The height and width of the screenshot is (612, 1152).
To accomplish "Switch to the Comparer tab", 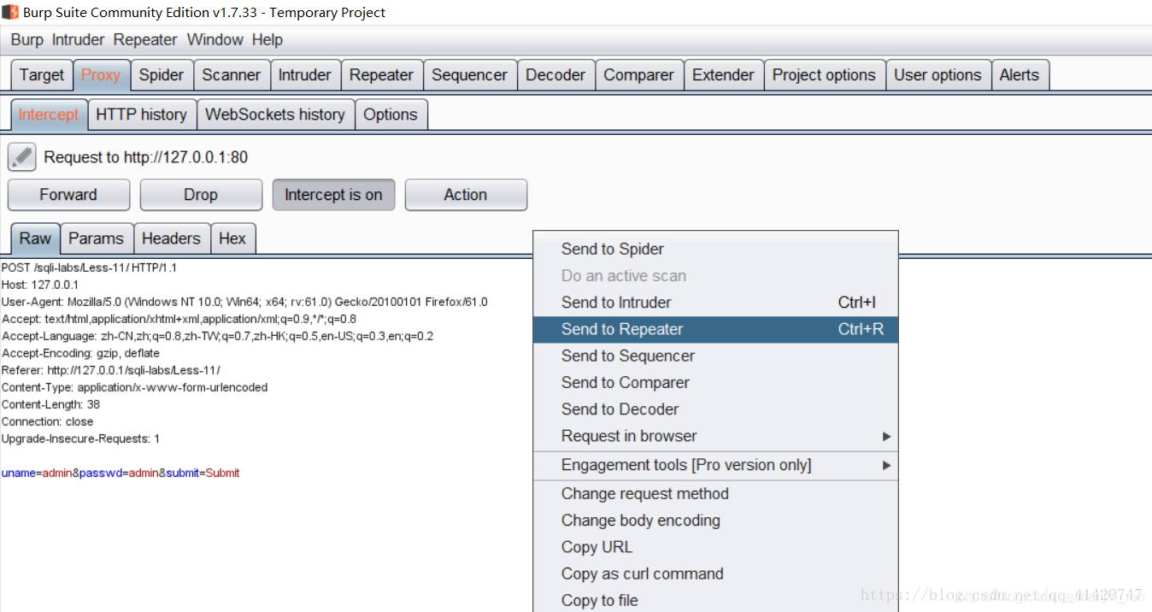I will (638, 75).
